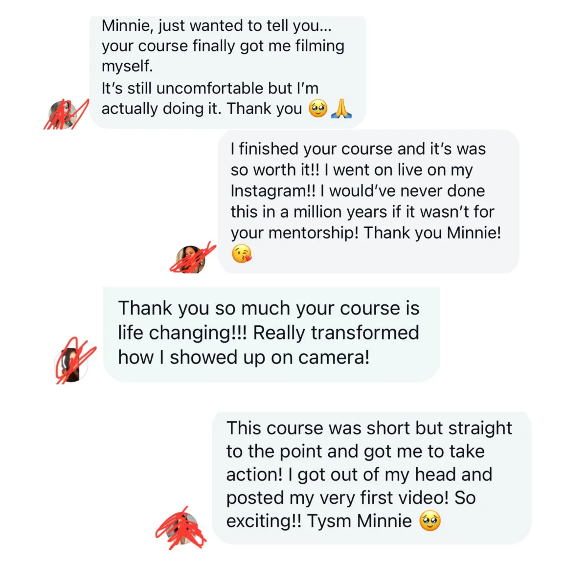Click the praying hands emoji
This screenshot has width=587, height=587.
[x=341, y=108]
